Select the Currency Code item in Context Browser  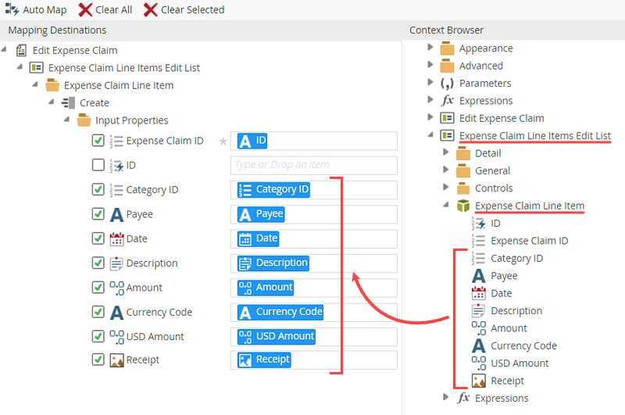click(523, 345)
